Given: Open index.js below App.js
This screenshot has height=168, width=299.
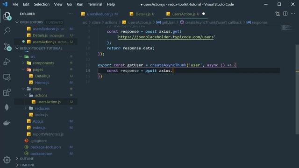Looking at the screenshot, I should click(x=46, y=127).
